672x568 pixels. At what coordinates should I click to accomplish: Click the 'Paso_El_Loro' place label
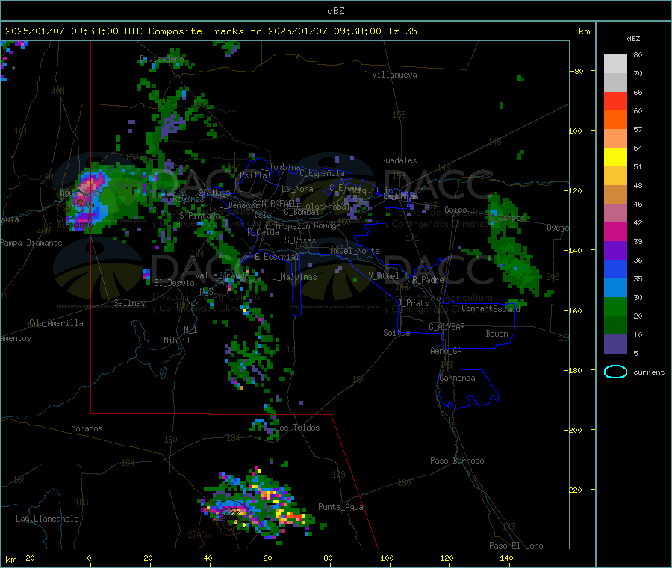(x=516, y=546)
